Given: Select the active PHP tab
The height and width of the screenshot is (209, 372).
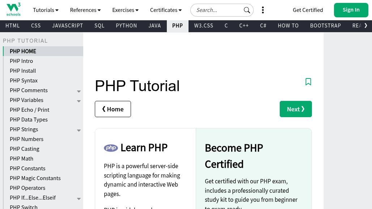Looking at the screenshot, I should tap(177, 26).
